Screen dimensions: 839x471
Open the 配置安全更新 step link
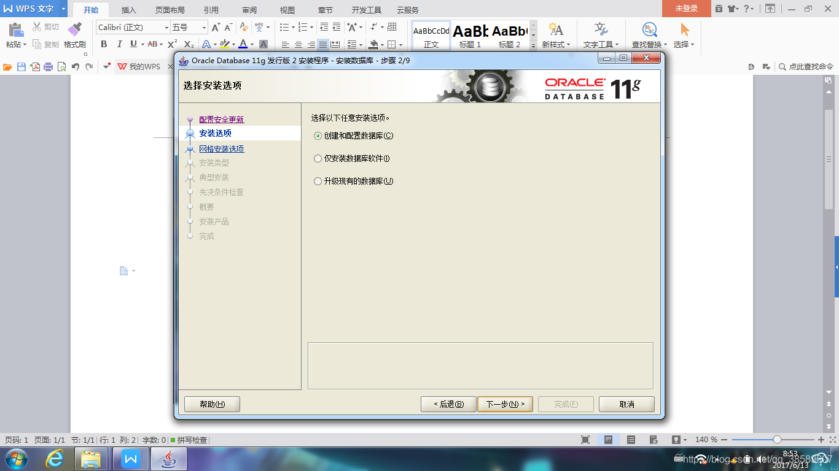click(x=221, y=120)
